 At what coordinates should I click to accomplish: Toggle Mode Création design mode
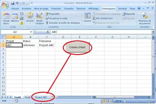[x=40, y=19]
